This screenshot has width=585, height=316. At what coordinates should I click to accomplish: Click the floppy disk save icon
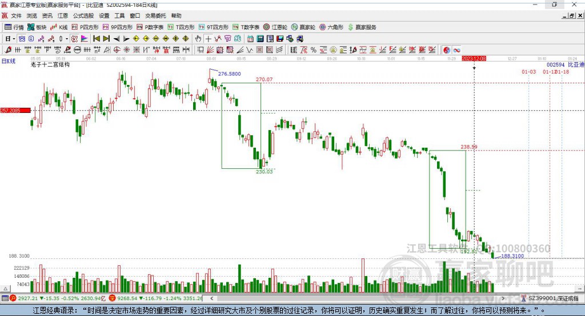280,39
